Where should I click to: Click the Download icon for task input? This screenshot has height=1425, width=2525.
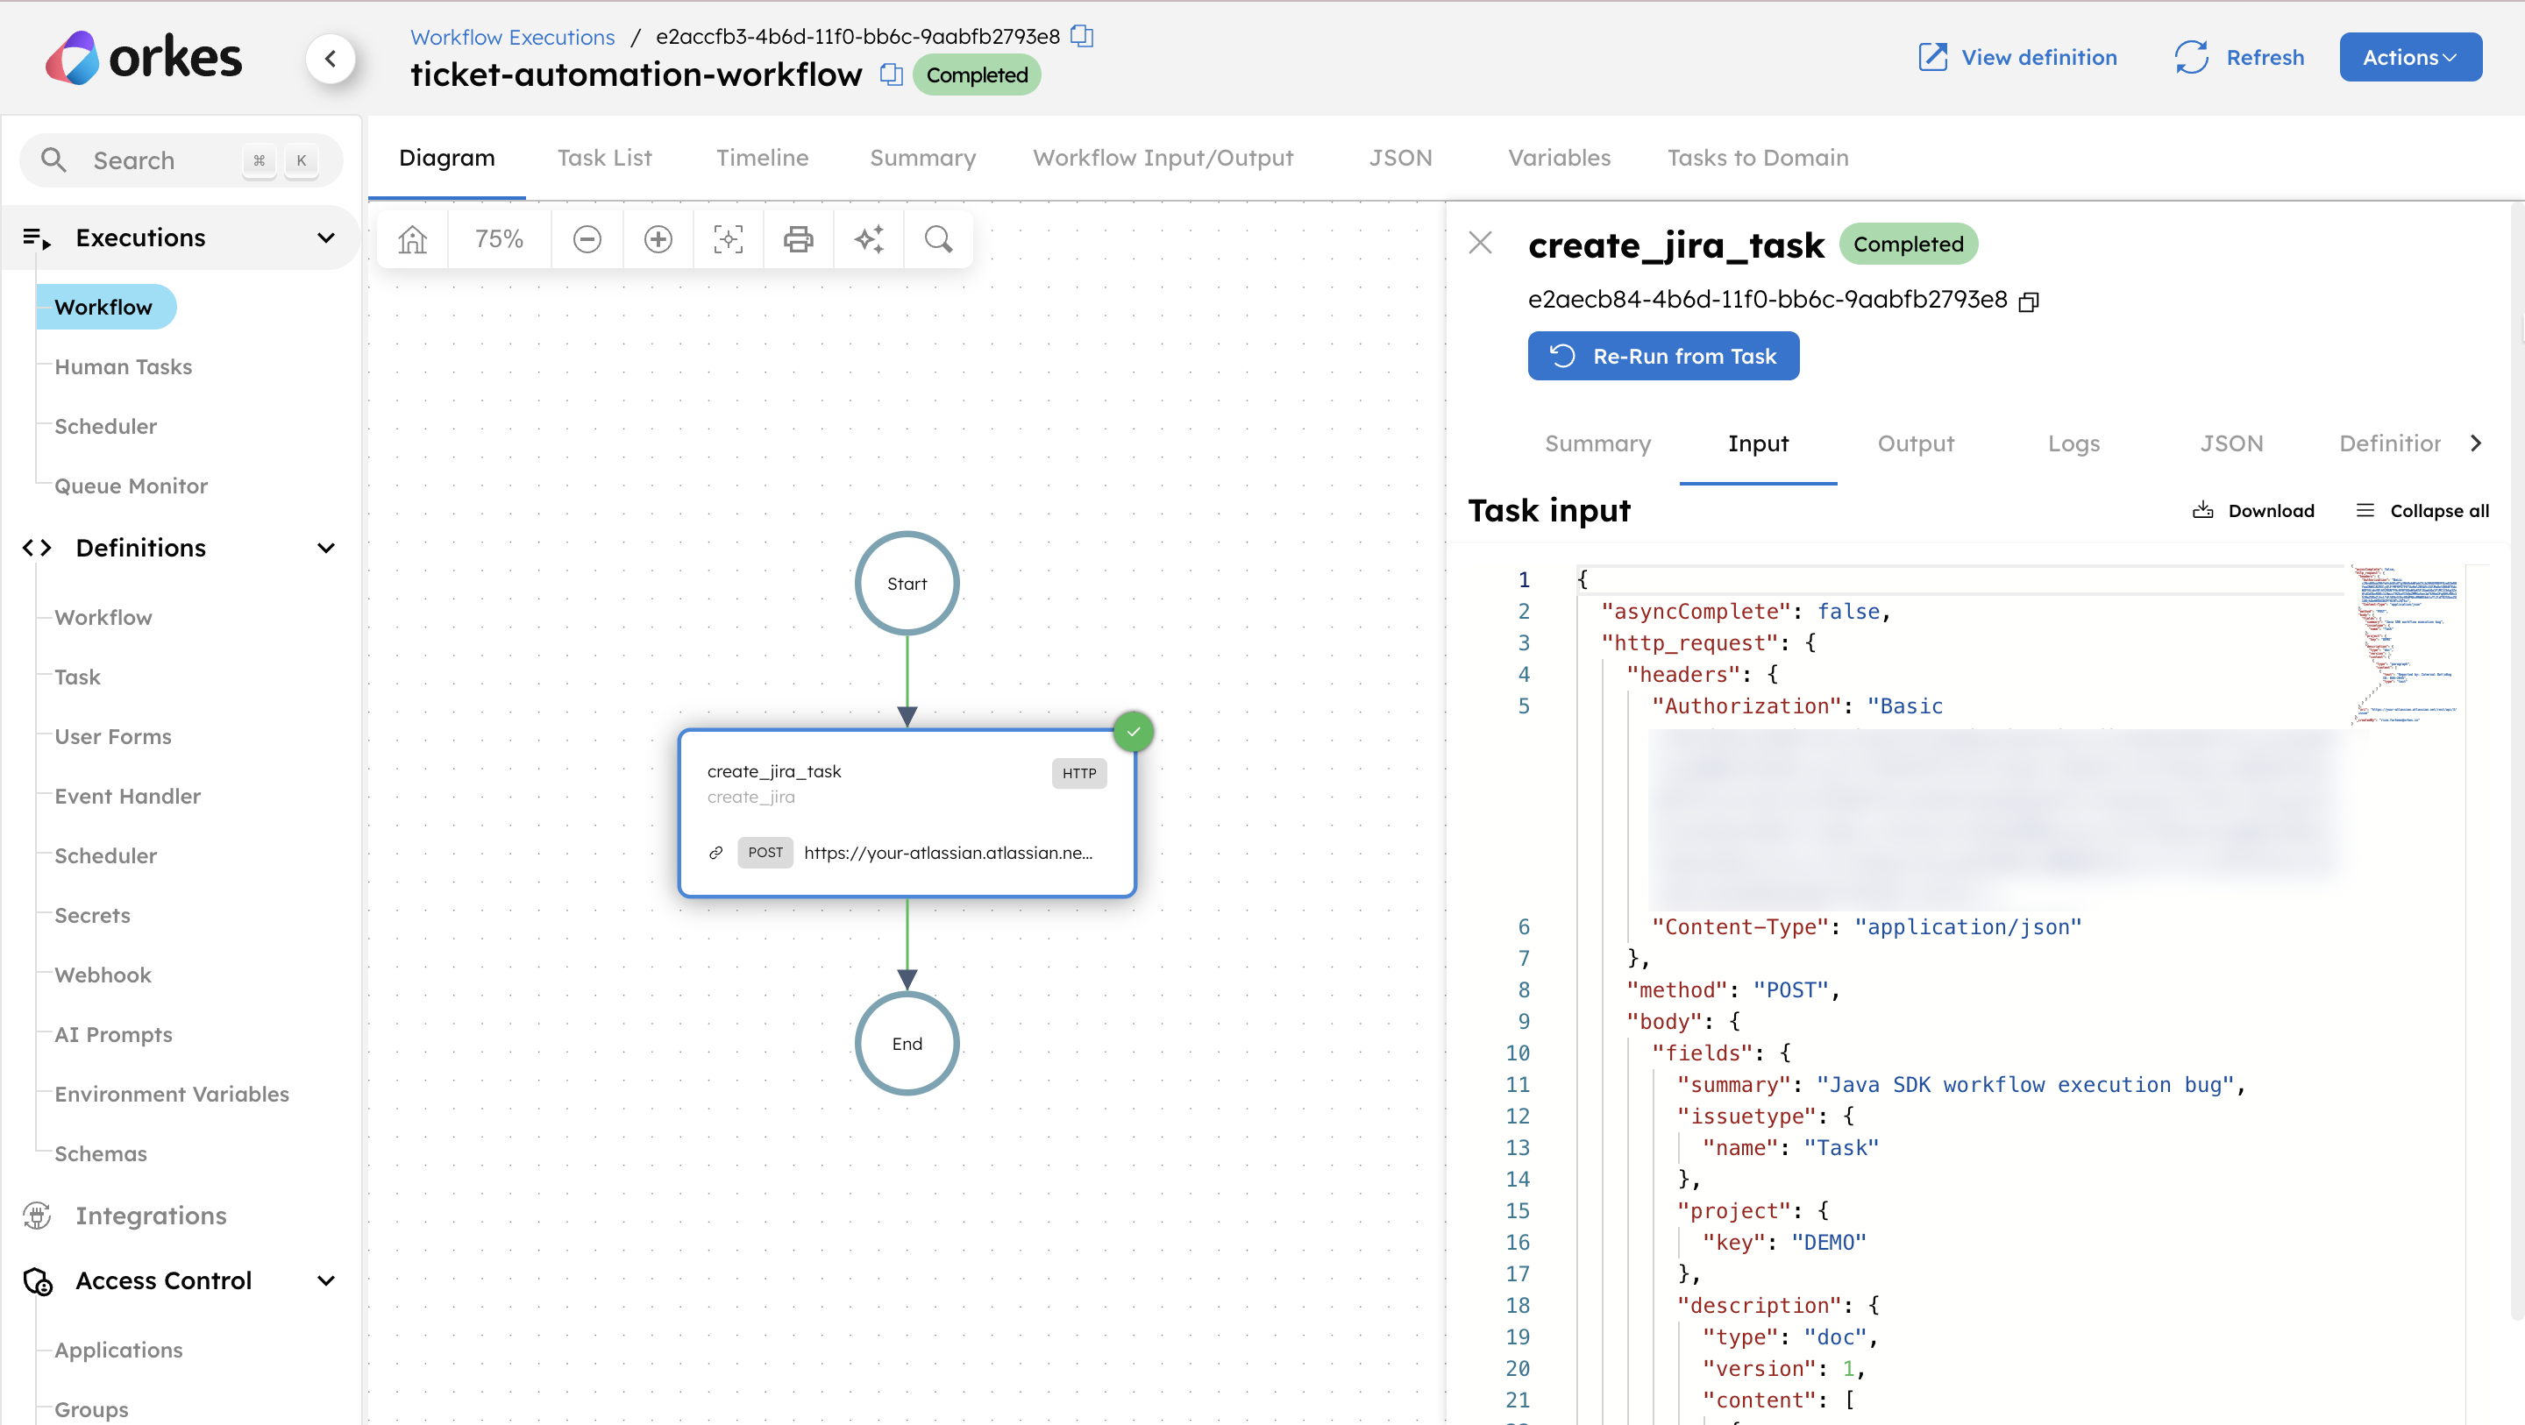point(2202,510)
